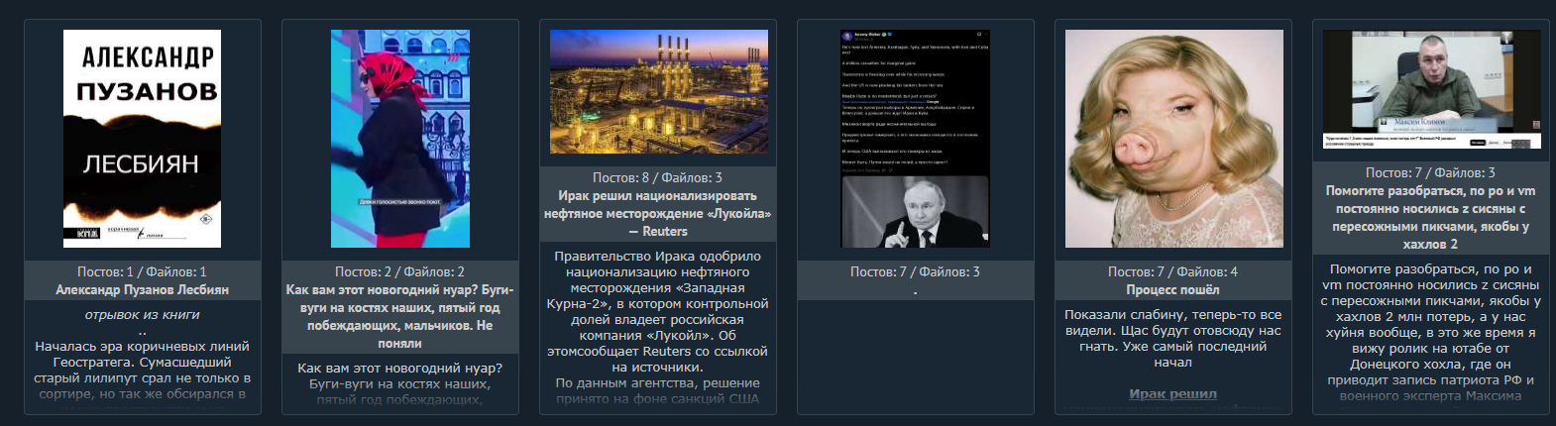Open the «Ирак решил национализировать» Reuters thread title
The image size is (1556, 426).
pos(657,214)
